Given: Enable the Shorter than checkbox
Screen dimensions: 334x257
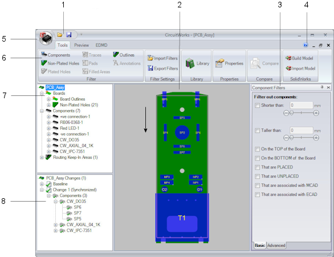Looking at the screenshot, I should [x=257, y=105].
